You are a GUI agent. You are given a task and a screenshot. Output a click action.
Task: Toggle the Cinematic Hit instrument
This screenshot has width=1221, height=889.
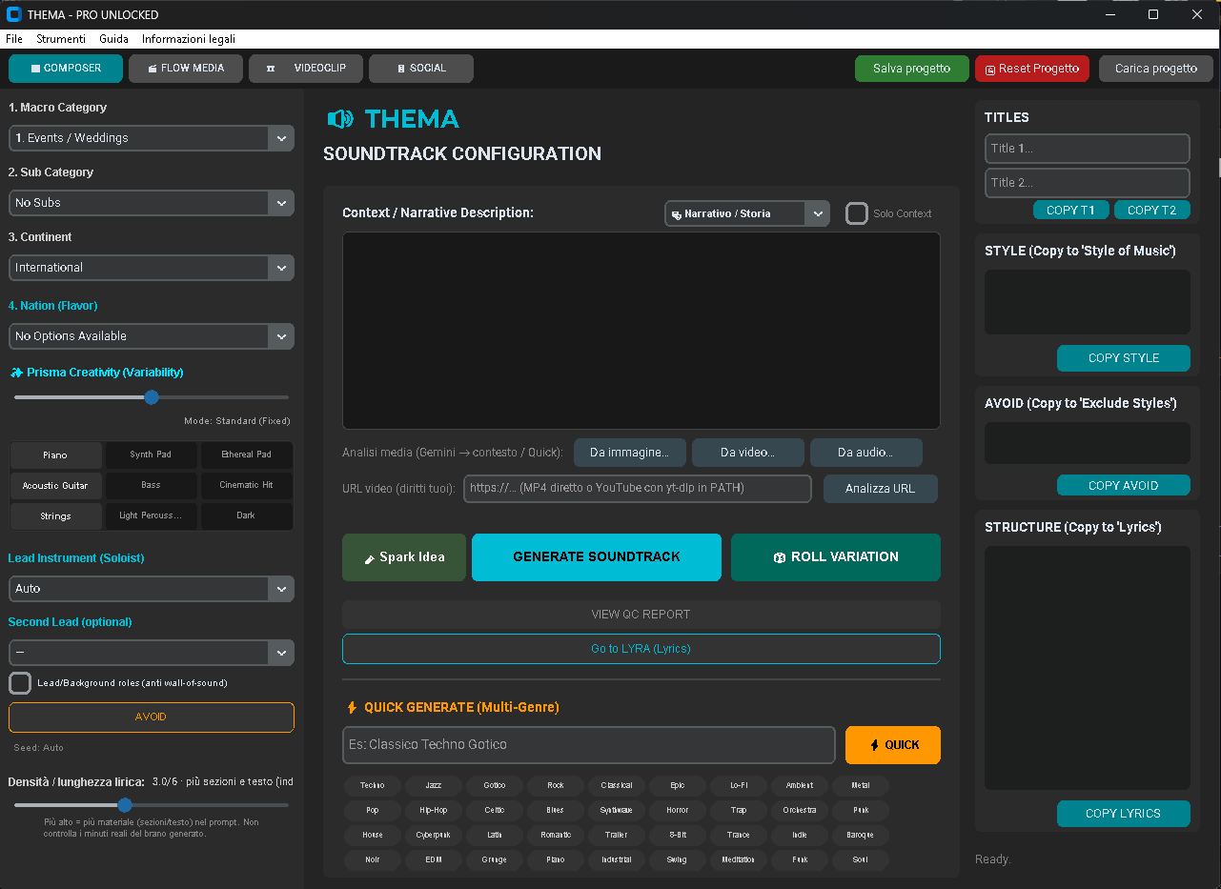click(x=246, y=485)
